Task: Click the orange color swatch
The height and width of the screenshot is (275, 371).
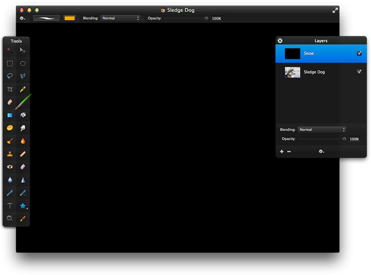Action: point(70,18)
